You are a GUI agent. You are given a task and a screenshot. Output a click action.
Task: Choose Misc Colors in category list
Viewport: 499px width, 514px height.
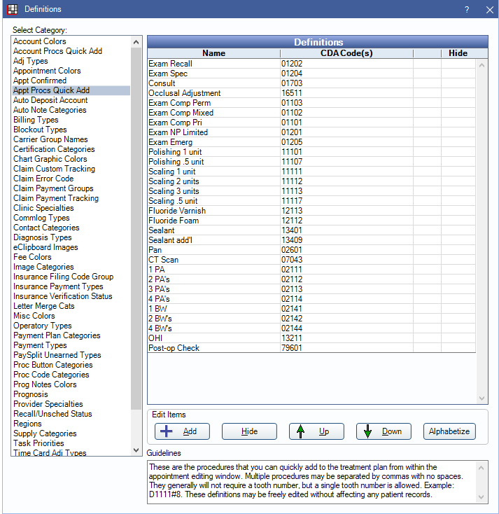coord(34,316)
